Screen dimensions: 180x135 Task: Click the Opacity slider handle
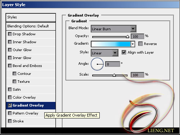[127, 36]
